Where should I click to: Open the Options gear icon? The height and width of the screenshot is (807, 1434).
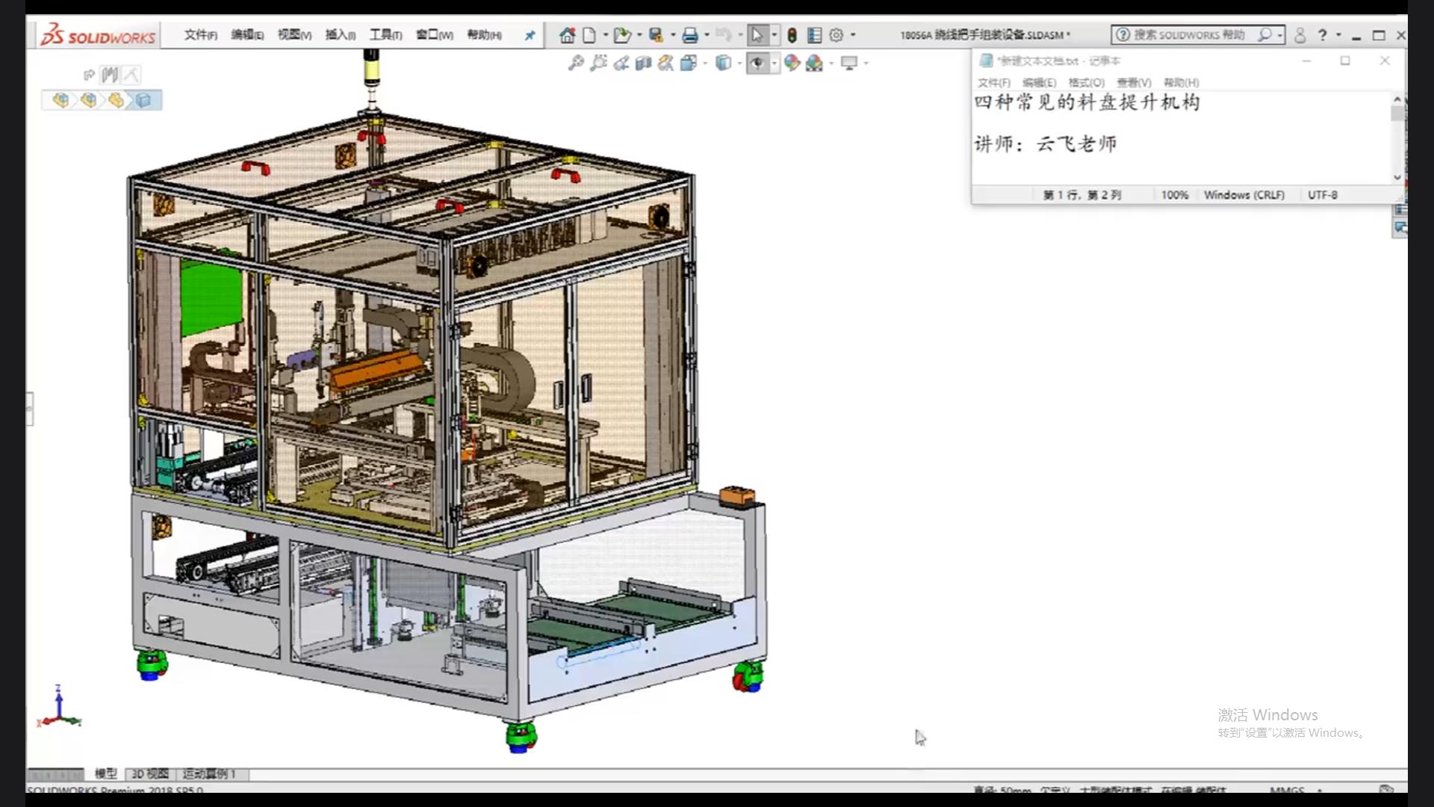(x=836, y=35)
